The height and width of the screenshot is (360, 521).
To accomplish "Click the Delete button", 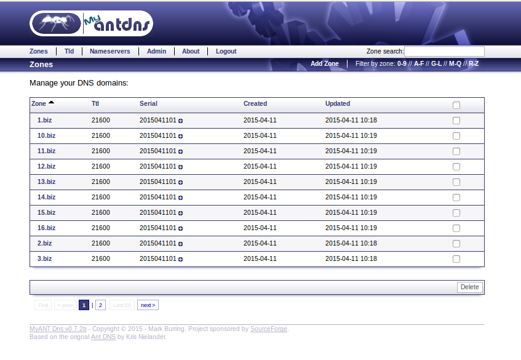I will point(469,287).
